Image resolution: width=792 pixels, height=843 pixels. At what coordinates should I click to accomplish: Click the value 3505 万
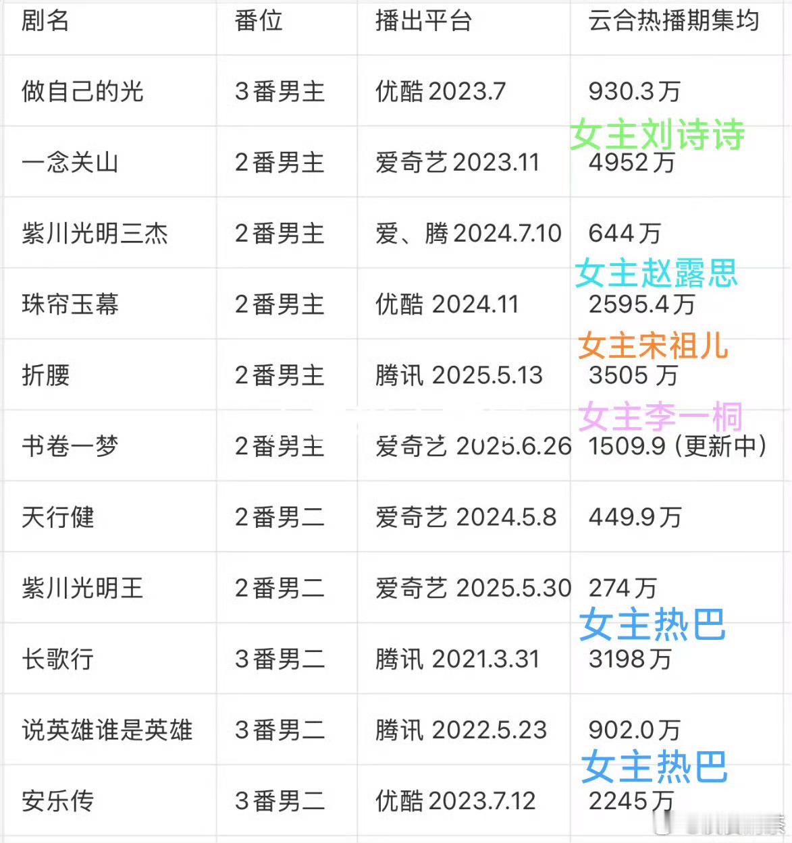633,375
